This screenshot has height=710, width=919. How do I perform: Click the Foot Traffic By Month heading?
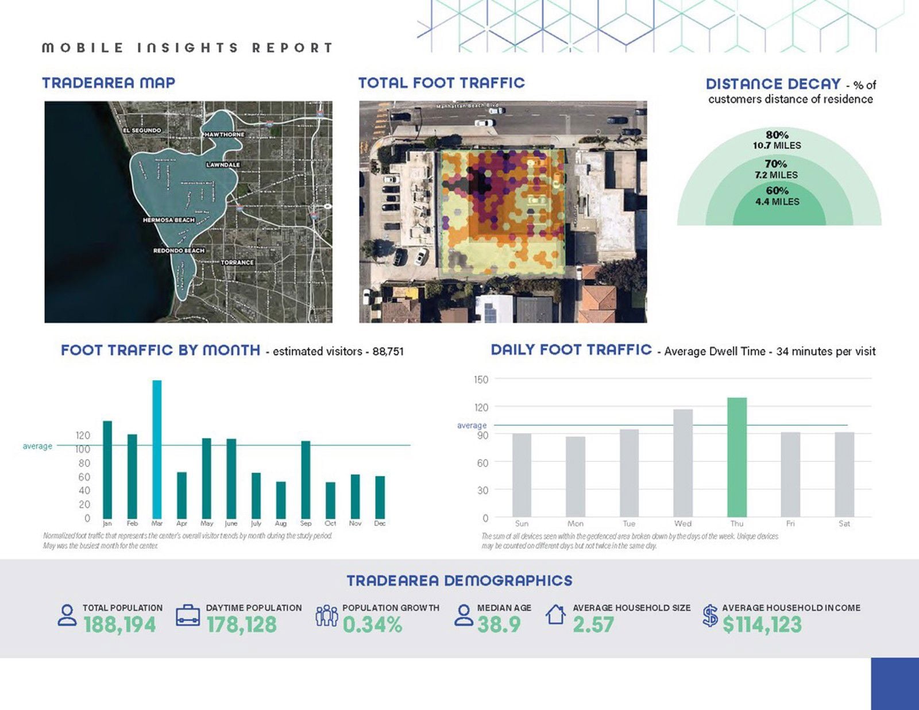160,350
